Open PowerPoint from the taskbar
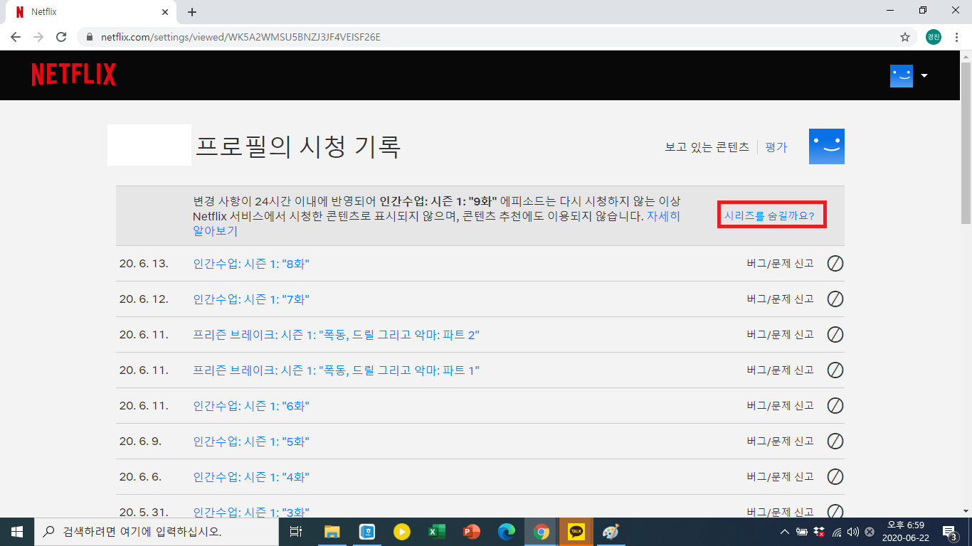The image size is (972, 546). click(x=471, y=532)
